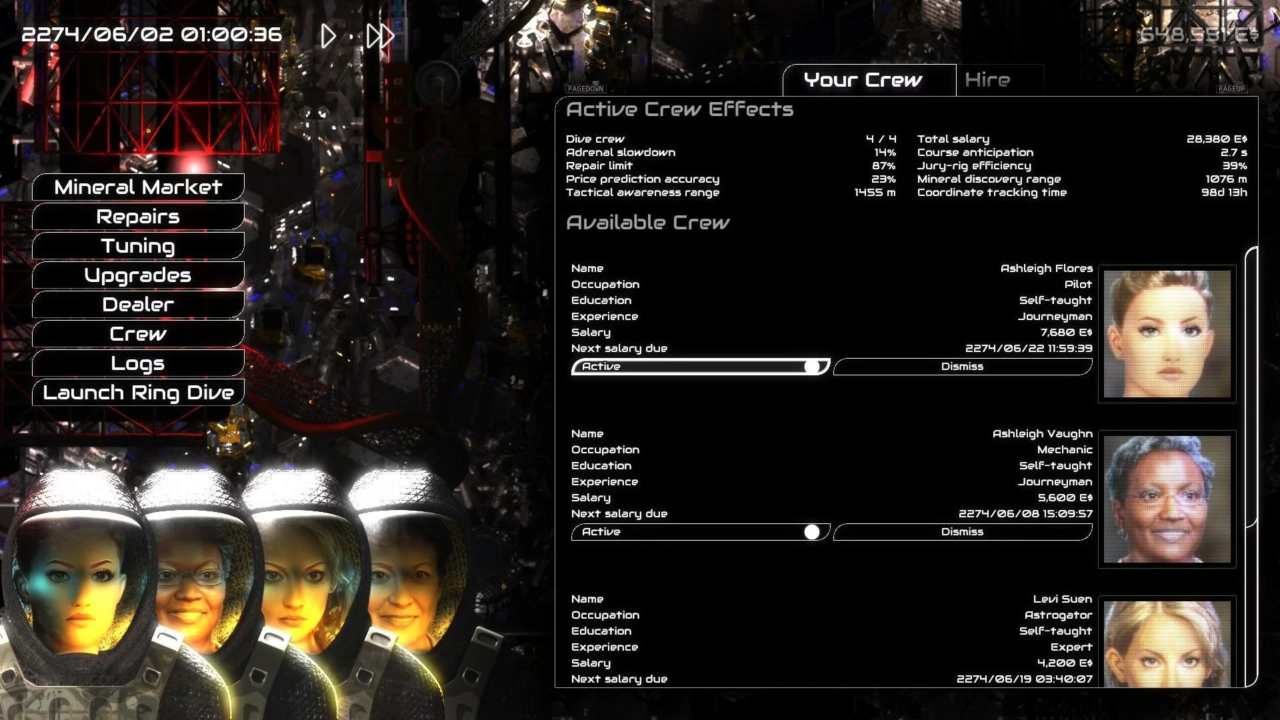Open the Upgrades screen
Image resolution: width=1280 pixels, height=720 pixels.
click(138, 275)
